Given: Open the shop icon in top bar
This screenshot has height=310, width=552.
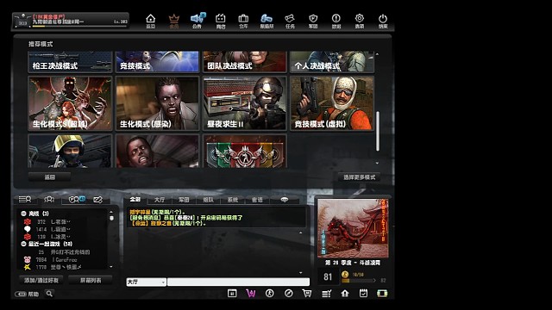Looking at the screenshot, I should pos(221,21).
